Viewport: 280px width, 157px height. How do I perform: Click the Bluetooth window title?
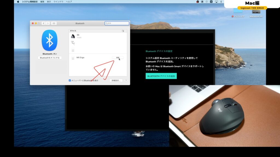tap(80, 23)
